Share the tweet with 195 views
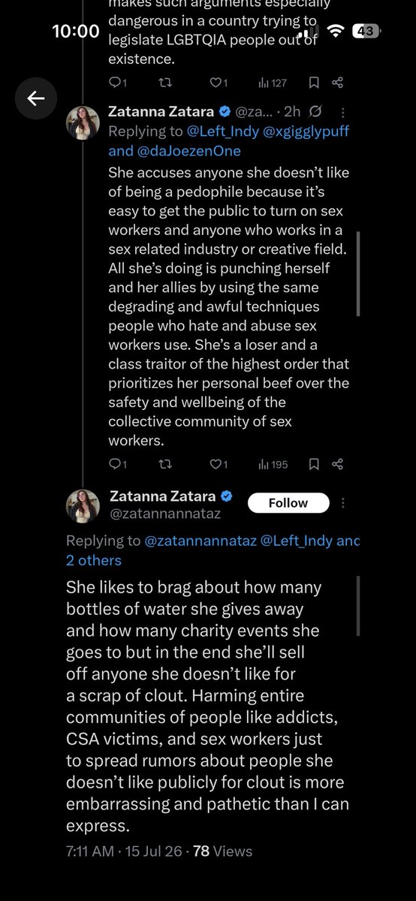 tap(337, 464)
